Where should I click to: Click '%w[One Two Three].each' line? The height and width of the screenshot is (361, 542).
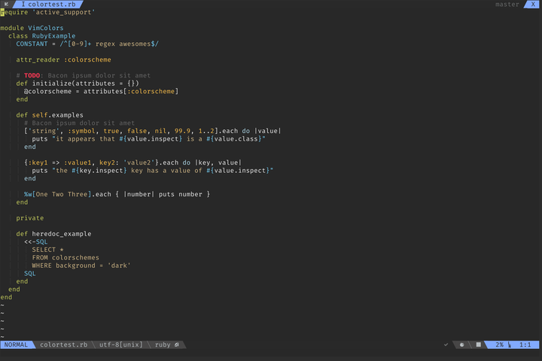117,194
